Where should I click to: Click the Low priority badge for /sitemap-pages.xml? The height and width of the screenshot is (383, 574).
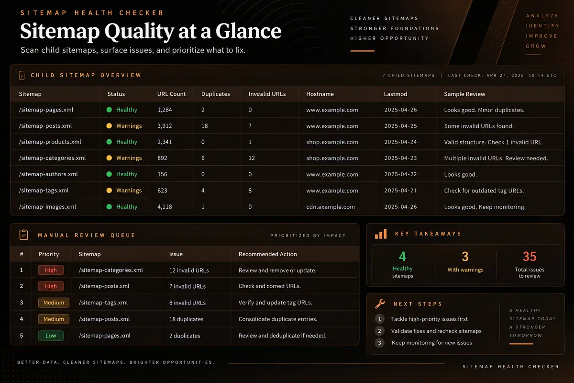click(51, 336)
